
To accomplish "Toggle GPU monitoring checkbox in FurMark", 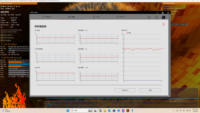I will click(2, 38).
